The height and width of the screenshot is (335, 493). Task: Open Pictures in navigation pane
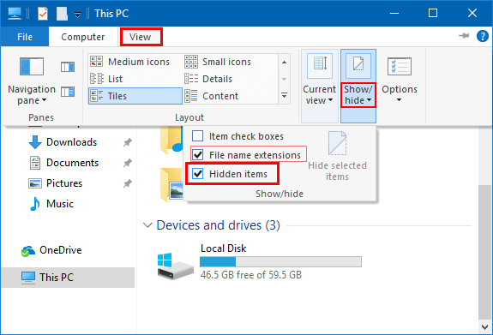pyautogui.click(x=64, y=183)
